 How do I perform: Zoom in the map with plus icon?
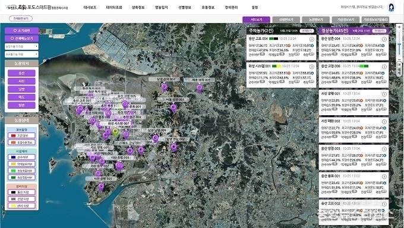(x=399, y=27)
